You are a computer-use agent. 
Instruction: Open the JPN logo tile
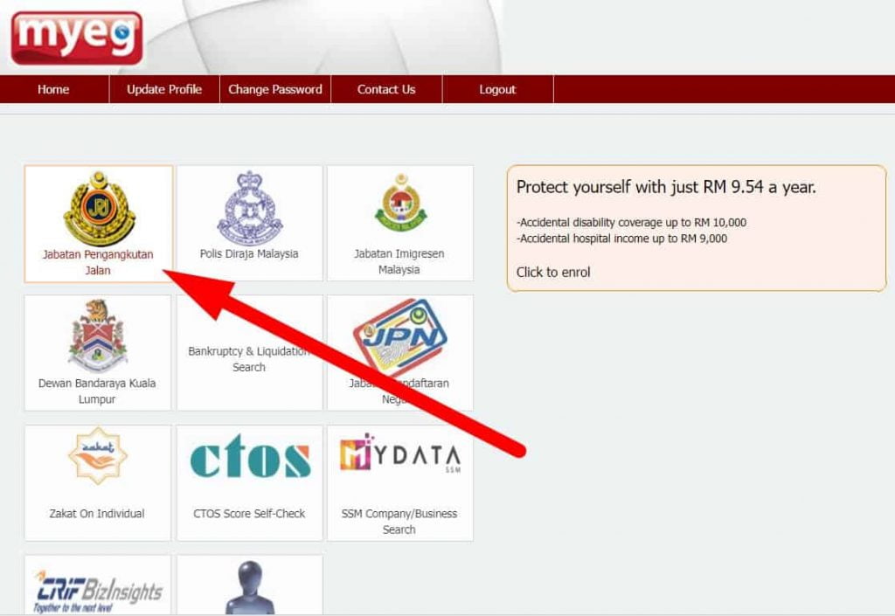(x=400, y=337)
